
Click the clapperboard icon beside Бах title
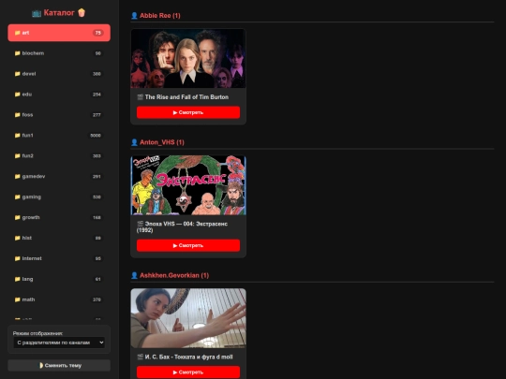coord(140,357)
